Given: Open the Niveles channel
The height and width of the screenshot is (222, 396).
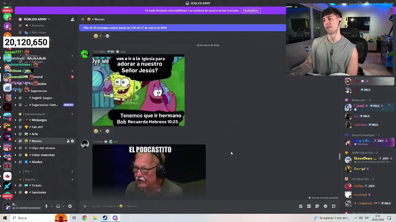Looking at the screenshot, I should tap(37, 162).
